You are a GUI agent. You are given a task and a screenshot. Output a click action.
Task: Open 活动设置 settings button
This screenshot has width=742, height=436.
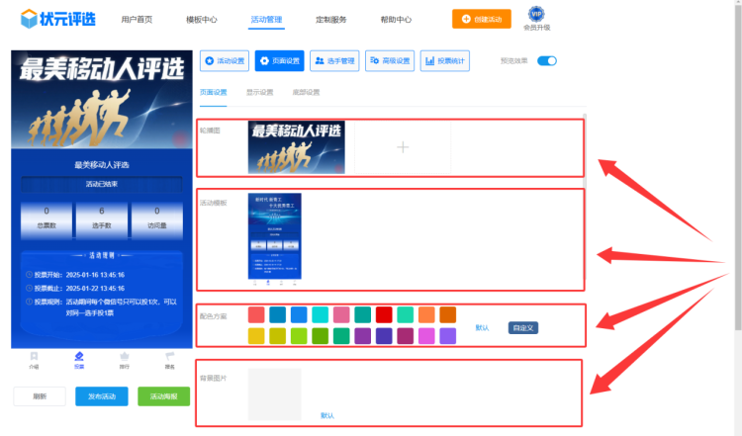(225, 60)
